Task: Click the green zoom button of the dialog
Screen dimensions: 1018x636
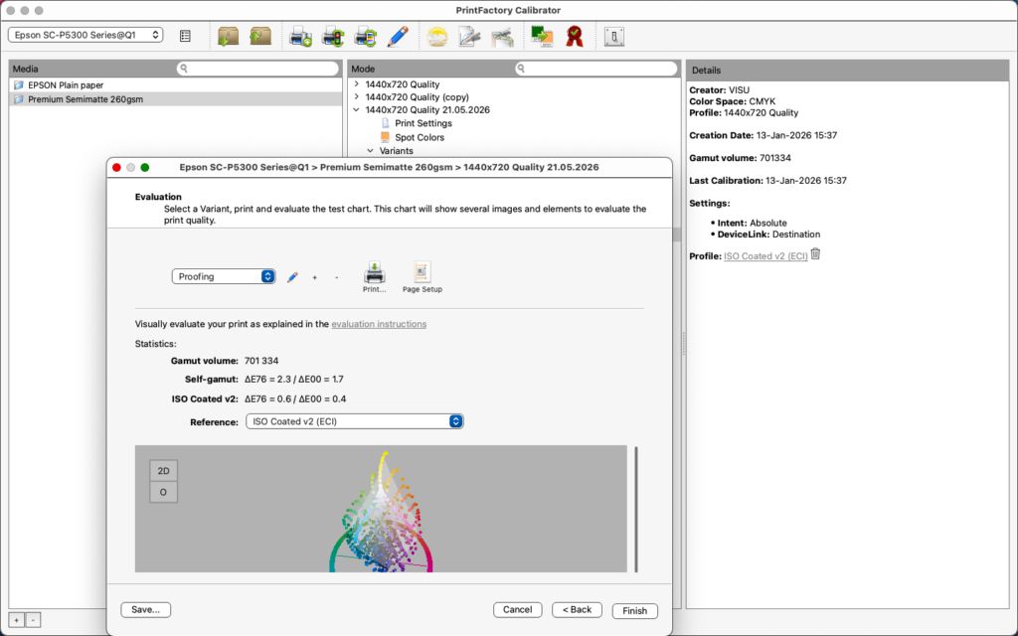Action: (x=145, y=167)
